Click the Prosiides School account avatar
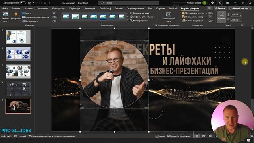This screenshot has width=254, height=143. (x=204, y=3)
